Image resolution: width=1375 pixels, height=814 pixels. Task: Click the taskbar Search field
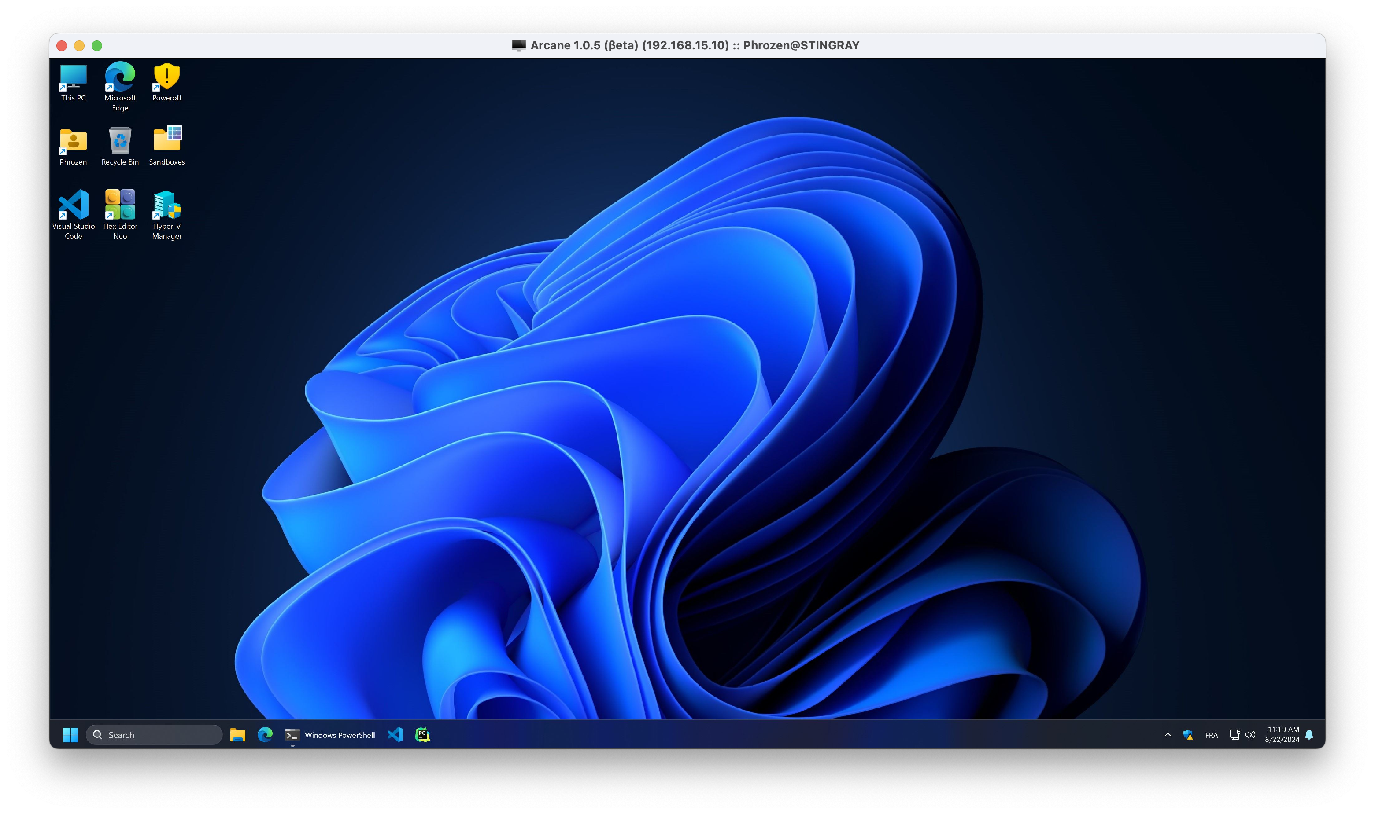[154, 734]
